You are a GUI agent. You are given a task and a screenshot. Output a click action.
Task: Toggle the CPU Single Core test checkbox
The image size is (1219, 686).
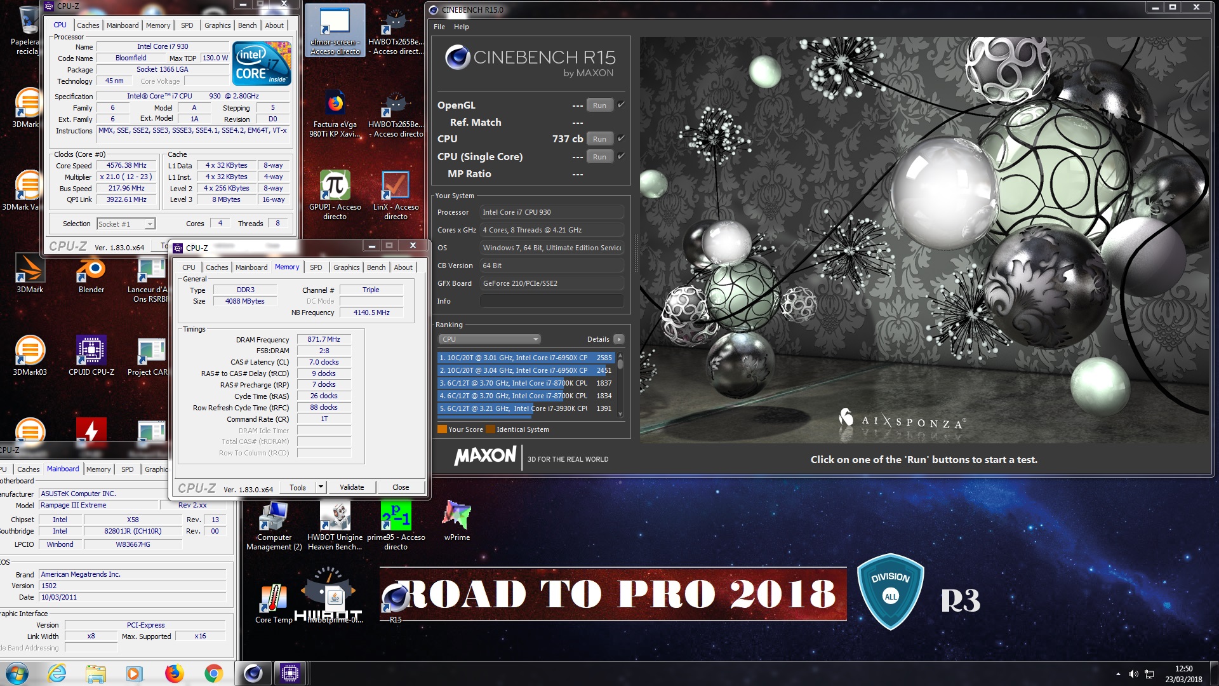point(621,156)
